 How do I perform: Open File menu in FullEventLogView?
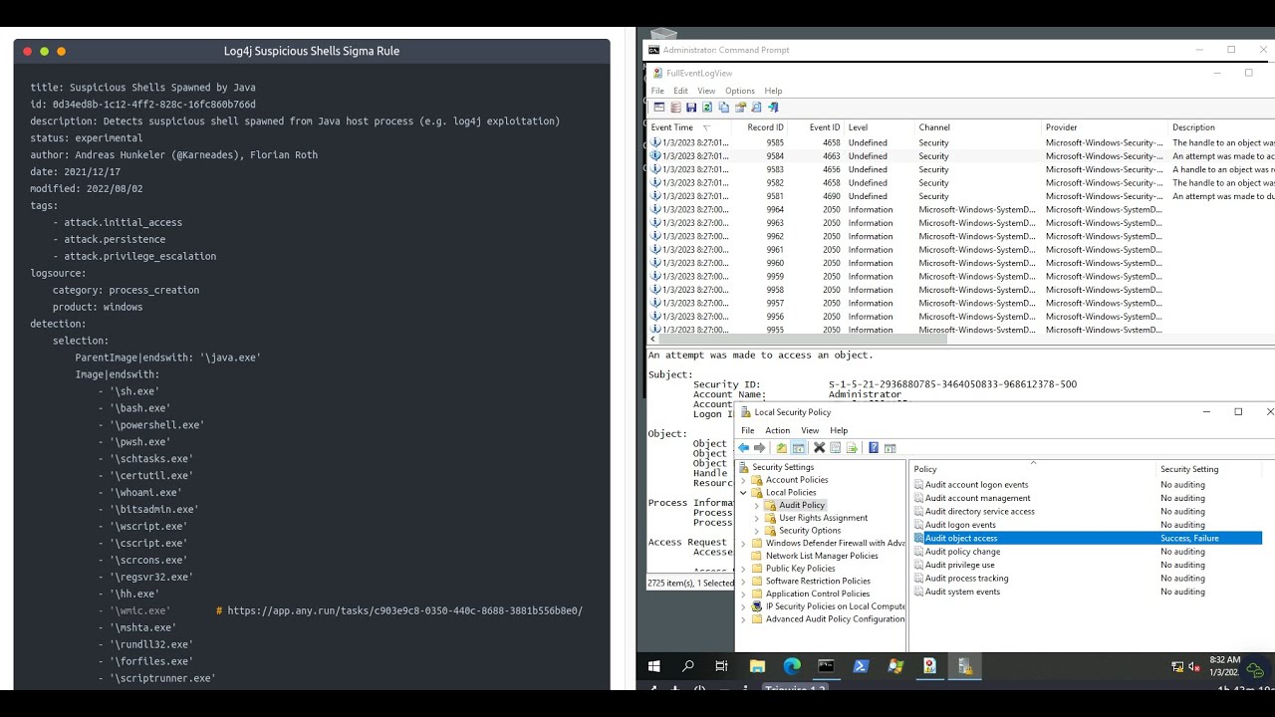tap(657, 91)
